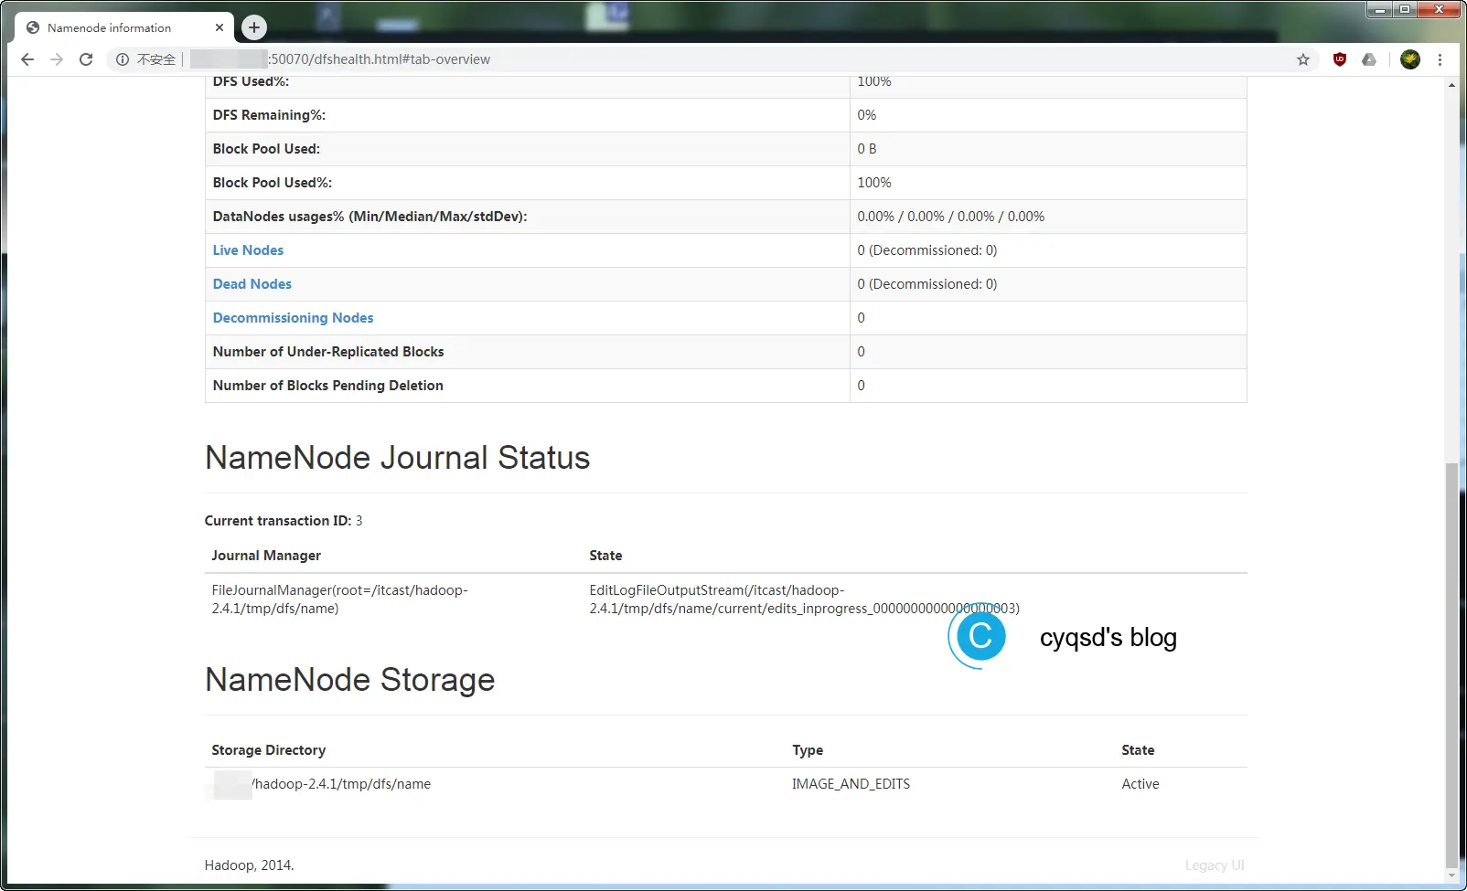Click the 'Hadoop, 2014.' footer text
This screenshot has height=891, width=1467.
(249, 865)
